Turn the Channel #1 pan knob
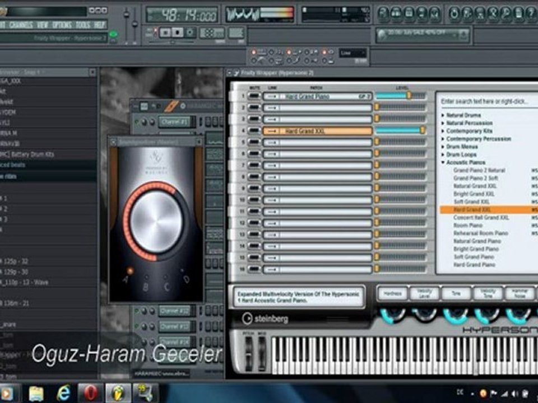Viewport: 538px width, 403px height. (144, 121)
